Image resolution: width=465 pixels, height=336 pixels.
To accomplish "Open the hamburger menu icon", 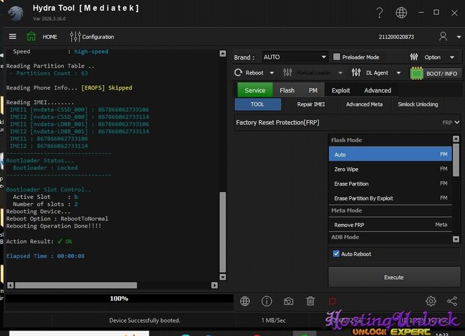I will click(13, 36).
